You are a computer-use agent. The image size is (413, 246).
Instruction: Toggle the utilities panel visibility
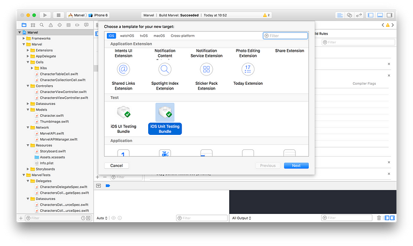click(x=390, y=16)
